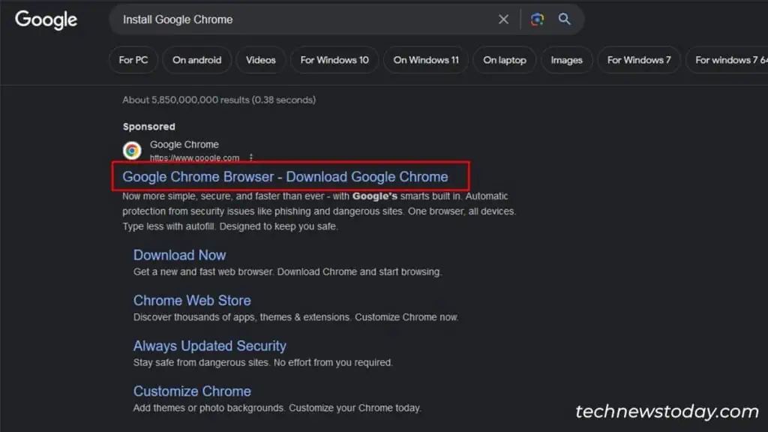Click the Chrome logo beside the sponsored result
Viewport: 768px width, 432px height.
[x=132, y=150]
